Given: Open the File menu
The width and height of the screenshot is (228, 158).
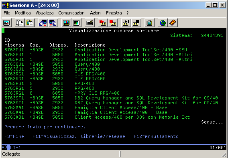Looking at the screenshot, I should point(7,13).
